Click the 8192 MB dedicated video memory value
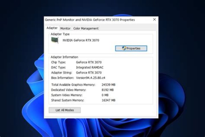 (x=108, y=90)
